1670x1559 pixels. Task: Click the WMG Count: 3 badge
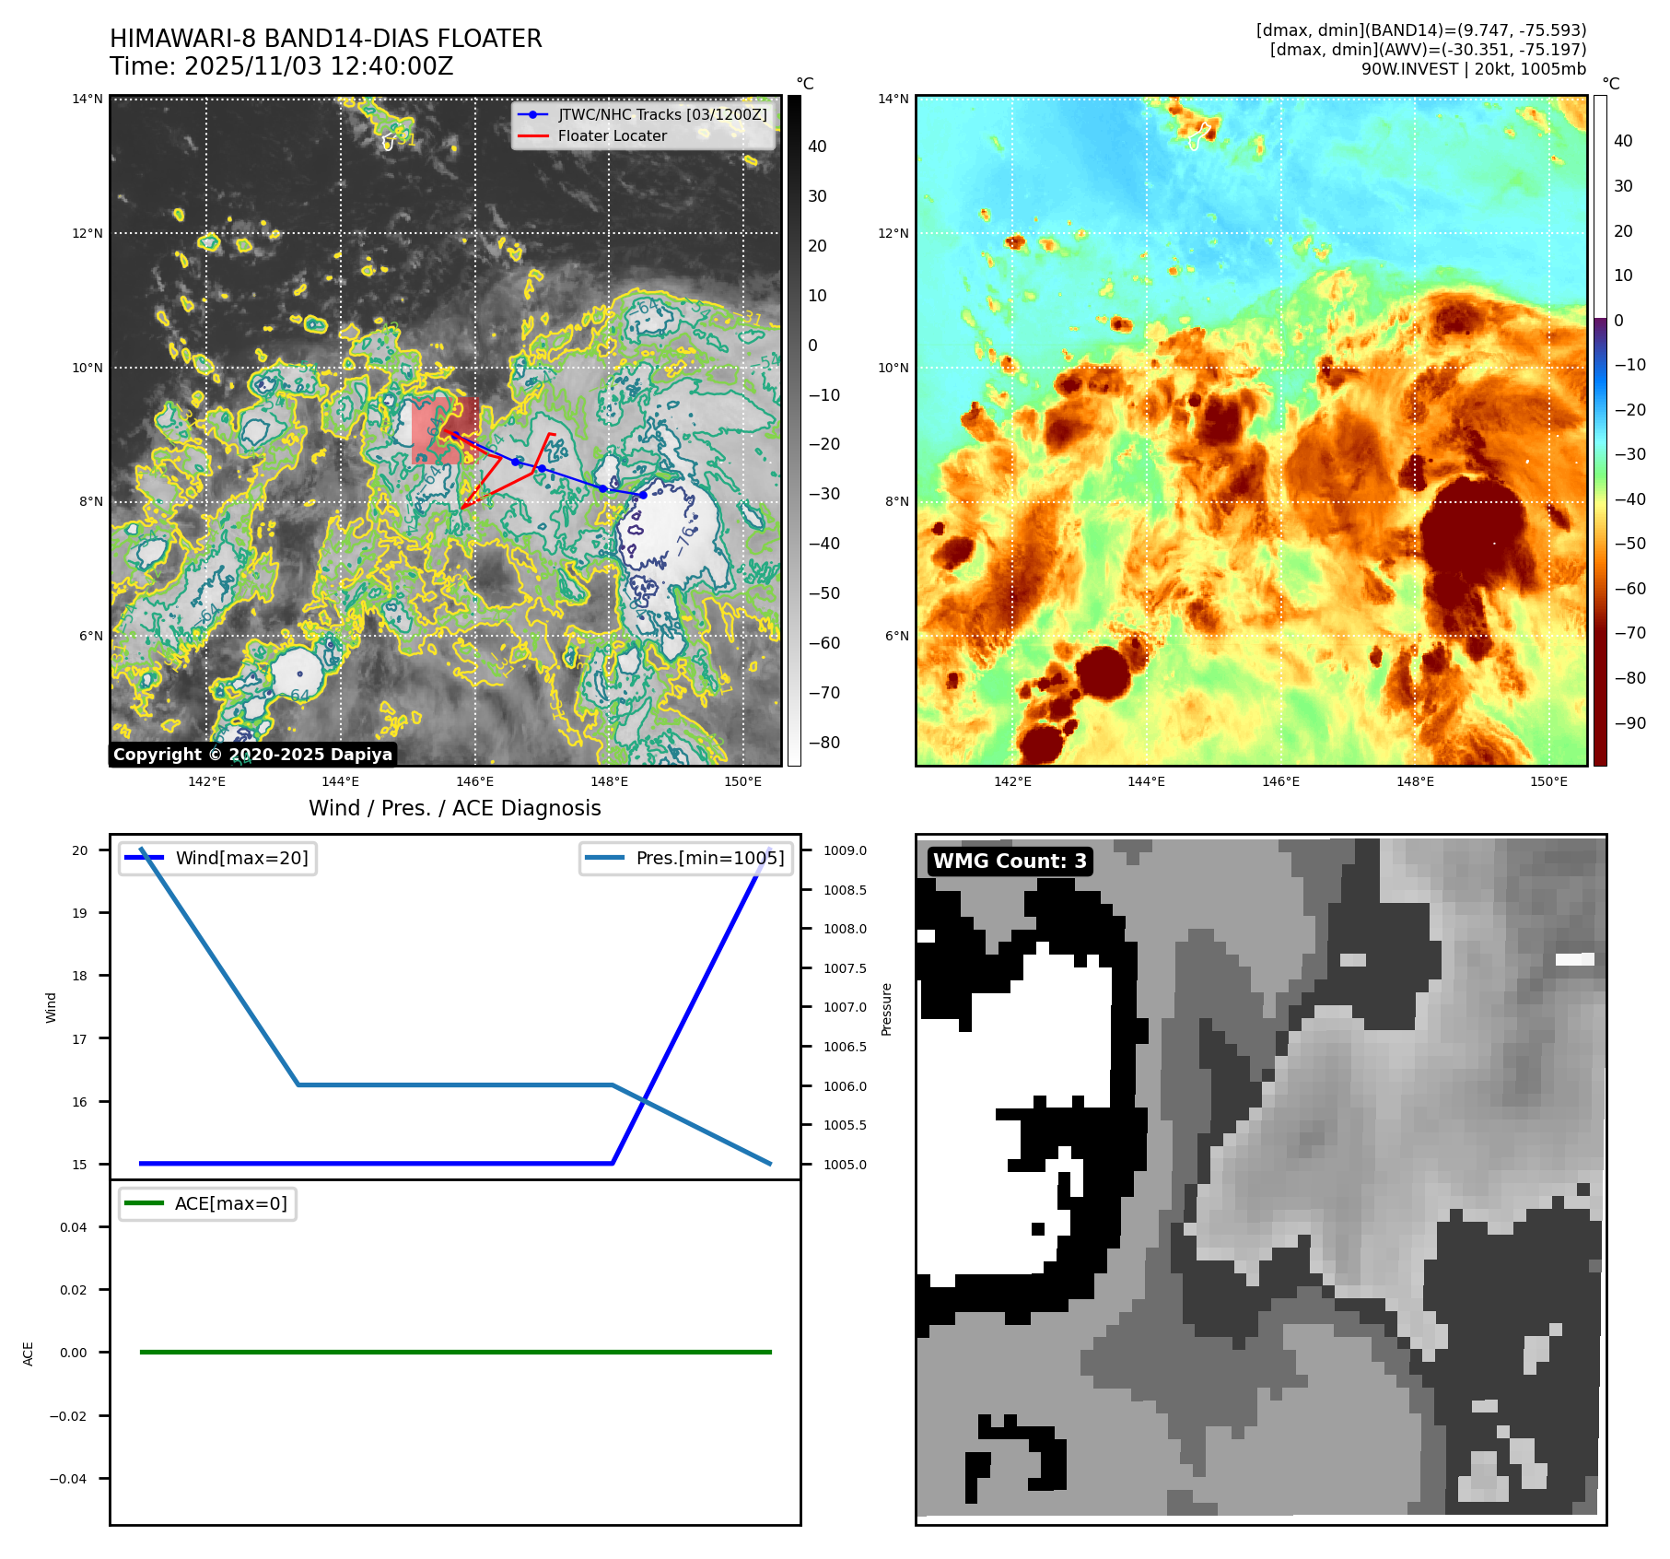click(1010, 861)
